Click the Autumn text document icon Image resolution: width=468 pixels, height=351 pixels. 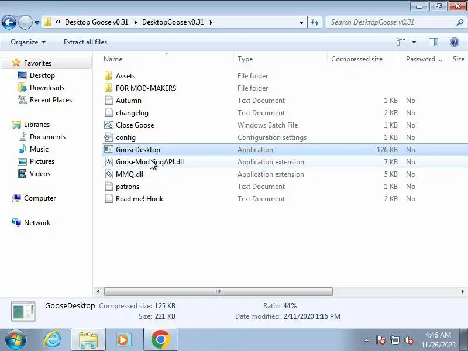coord(109,100)
